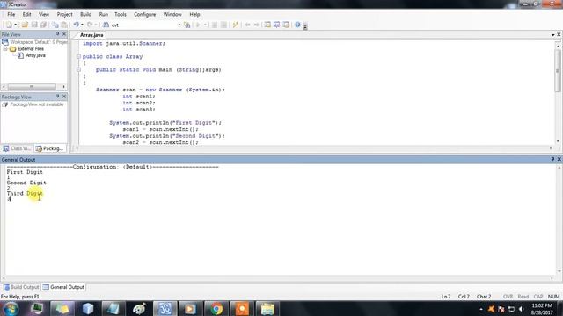Select the Workspace 'Default' root node

pos(39,42)
